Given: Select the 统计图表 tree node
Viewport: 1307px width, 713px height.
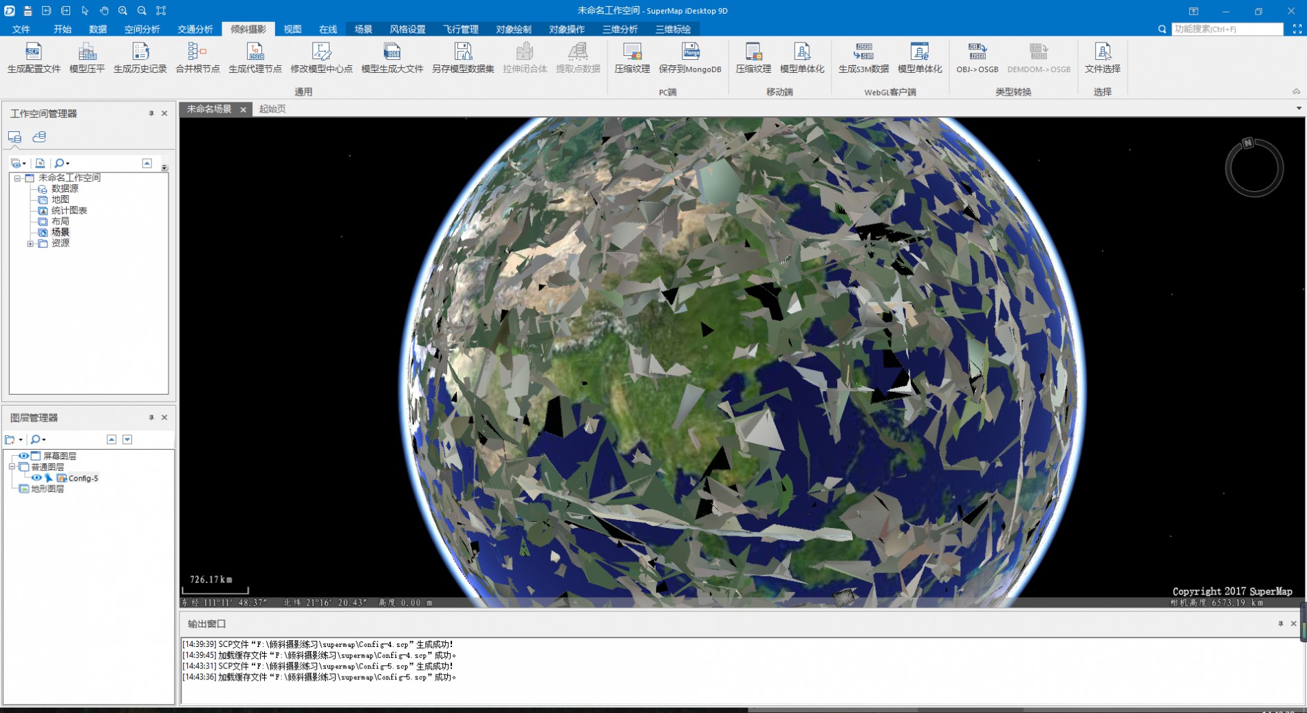Looking at the screenshot, I should [69, 210].
